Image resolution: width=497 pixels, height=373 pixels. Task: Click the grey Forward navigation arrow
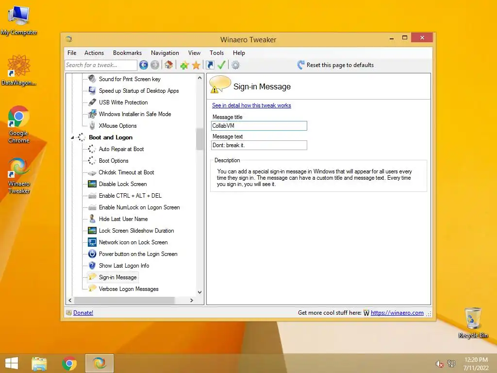tap(155, 65)
